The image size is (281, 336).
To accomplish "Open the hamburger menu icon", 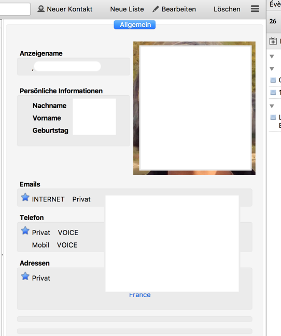I will [255, 9].
